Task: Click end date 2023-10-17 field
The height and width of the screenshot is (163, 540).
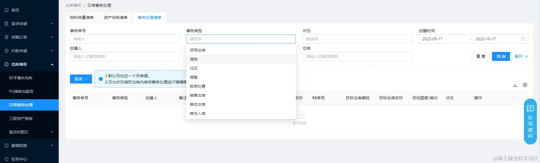Action: (x=496, y=39)
